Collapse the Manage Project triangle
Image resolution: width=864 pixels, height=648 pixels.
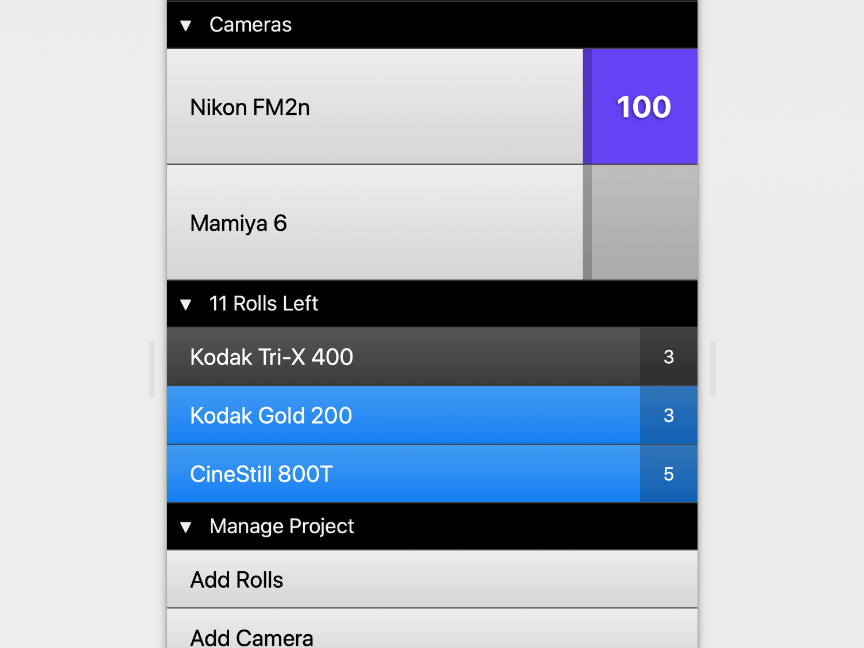click(185, 527)
